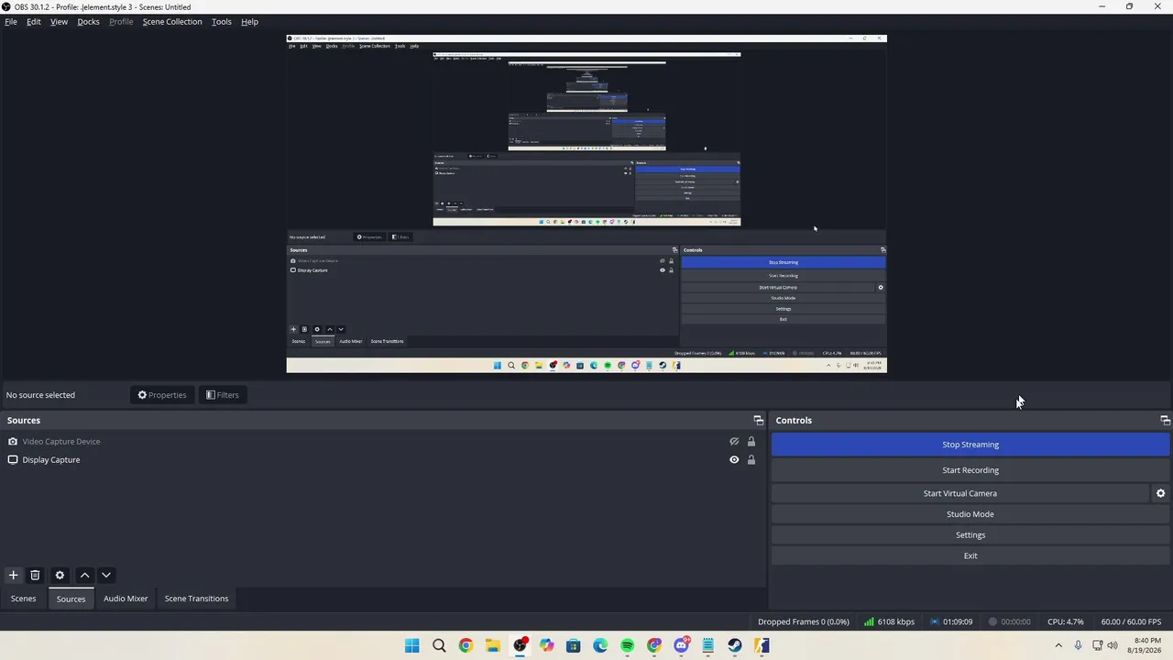
Task: Switch to the Audio Mixer tab
Action: tap(126, 599)
